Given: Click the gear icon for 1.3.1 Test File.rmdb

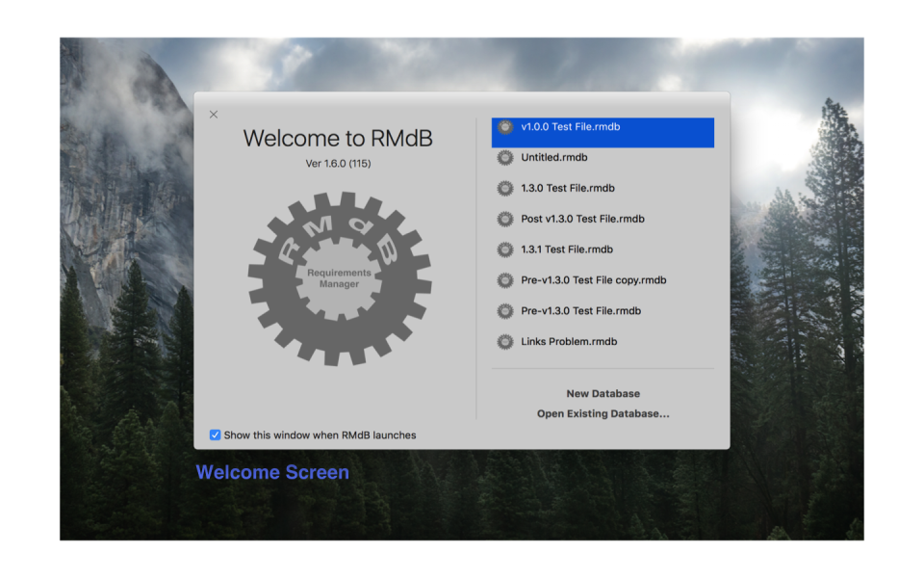Looking at the screenshot, I should [x=504, y=250].
